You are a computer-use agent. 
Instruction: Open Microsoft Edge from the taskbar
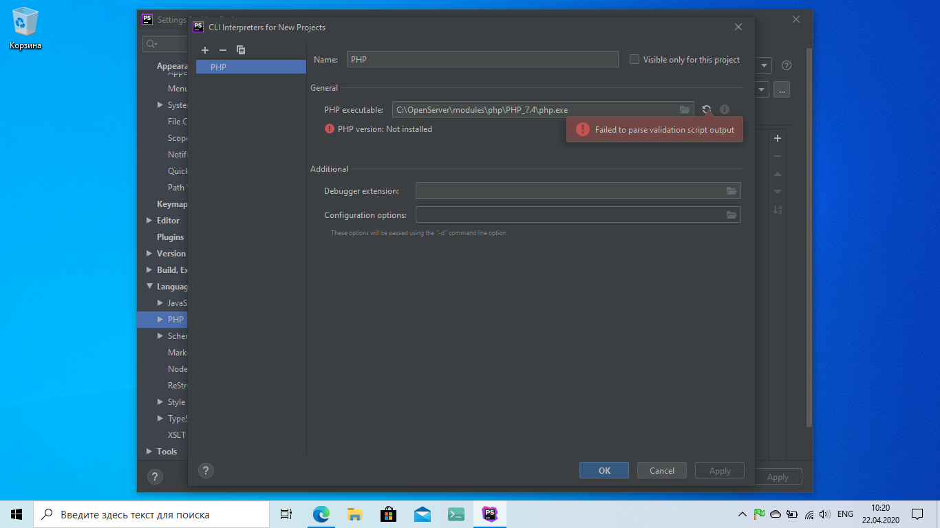point(321,514)
